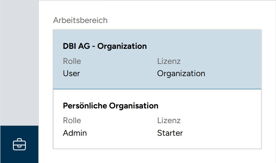Click the Arbeitsbereich section heading
The image size is (276, 163).
click(80, 20)
